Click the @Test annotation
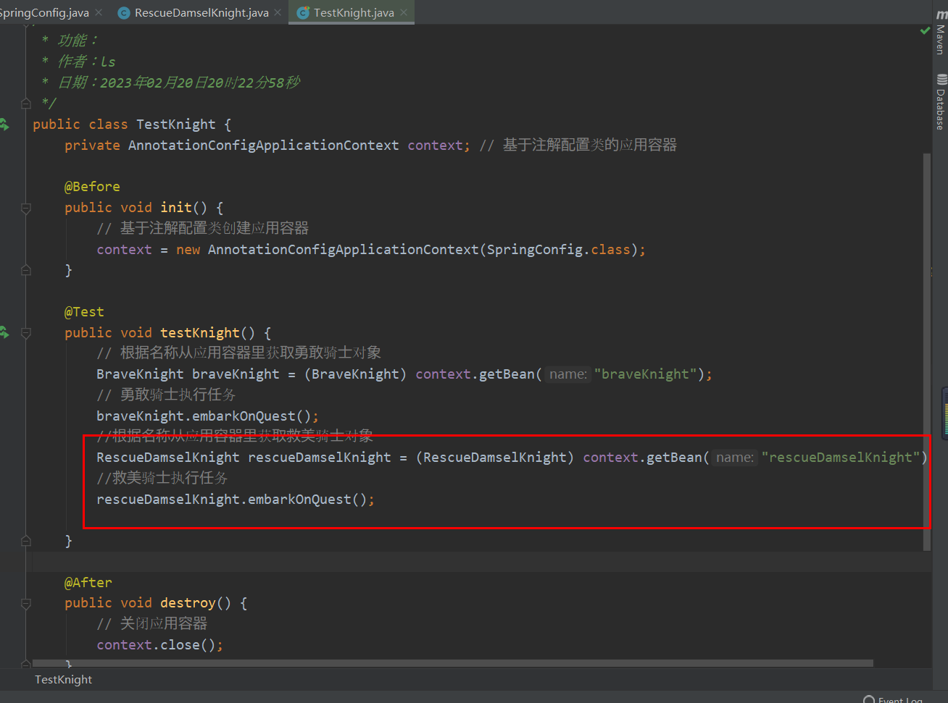The image size is (948, 703). point(84,312)
